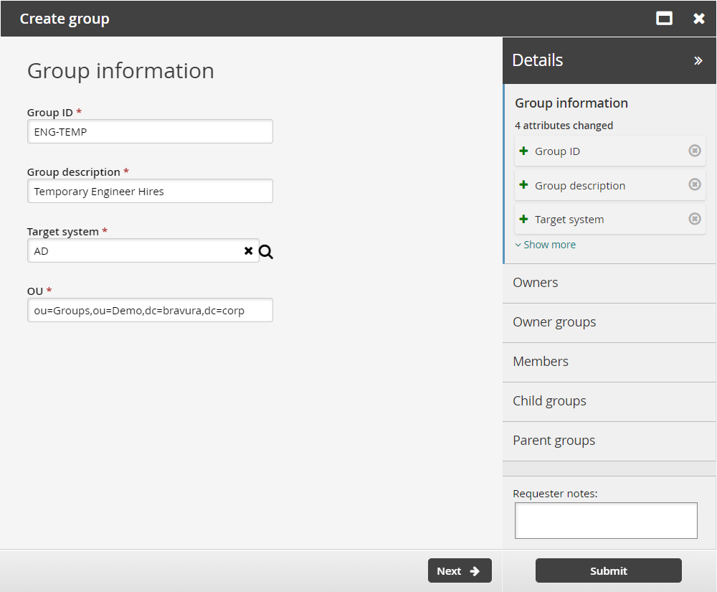The width and height of the screenshot is (717, 592).
Task: Maximize the Create group dialog
Action: (664, 18)
